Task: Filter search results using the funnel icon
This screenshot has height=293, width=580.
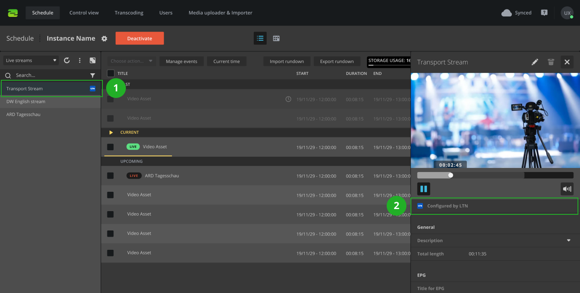Action: pos(93,75)
